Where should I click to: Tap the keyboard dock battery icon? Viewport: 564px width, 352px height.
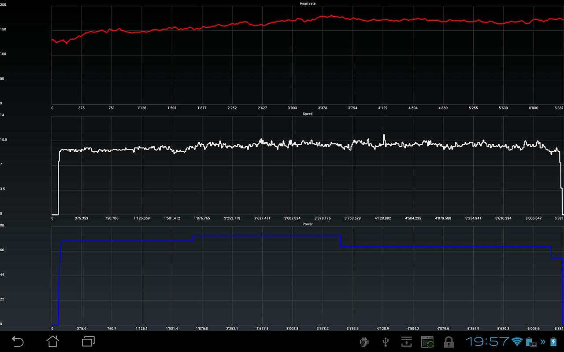(531, 342)
